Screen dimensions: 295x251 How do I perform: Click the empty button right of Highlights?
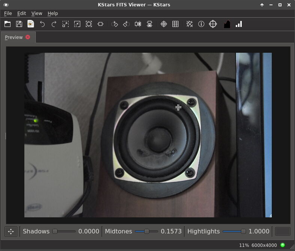[x=283, y=232]
